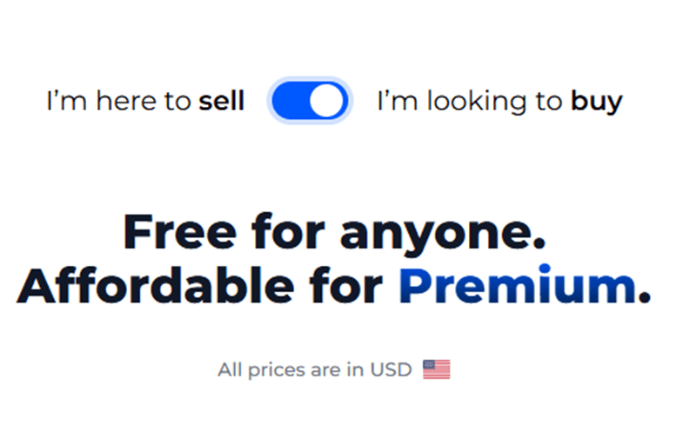Click the "USD" currency text

coord(390,369)
